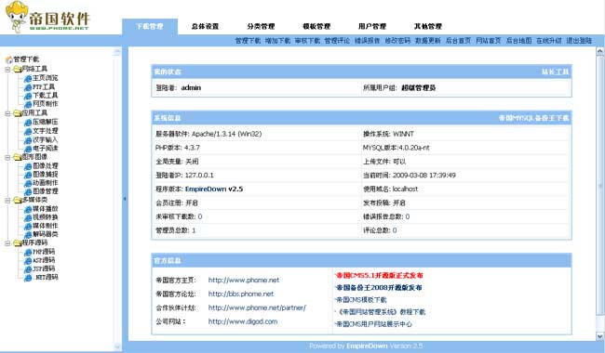
Task: Click the 管理下载 link in the sub-navigation bar
Action: [249, 41]
